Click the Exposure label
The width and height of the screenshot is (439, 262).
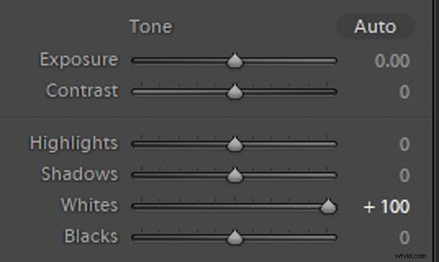(x=78, y=60)
